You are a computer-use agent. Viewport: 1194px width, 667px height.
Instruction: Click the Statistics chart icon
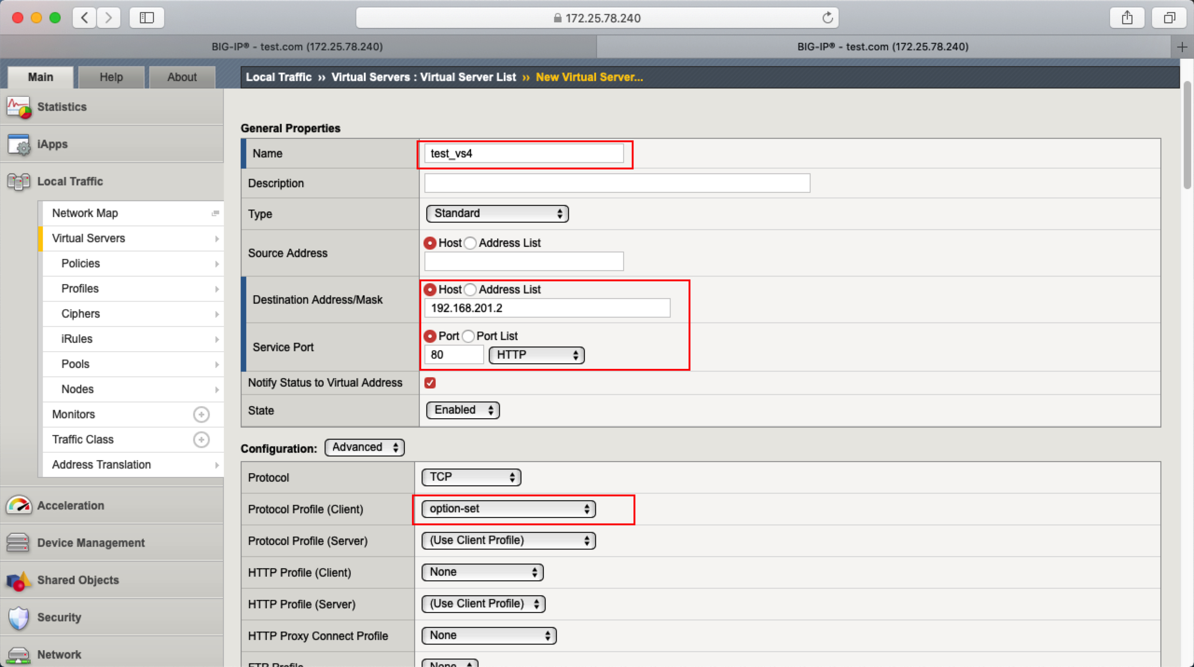(19, 107)
